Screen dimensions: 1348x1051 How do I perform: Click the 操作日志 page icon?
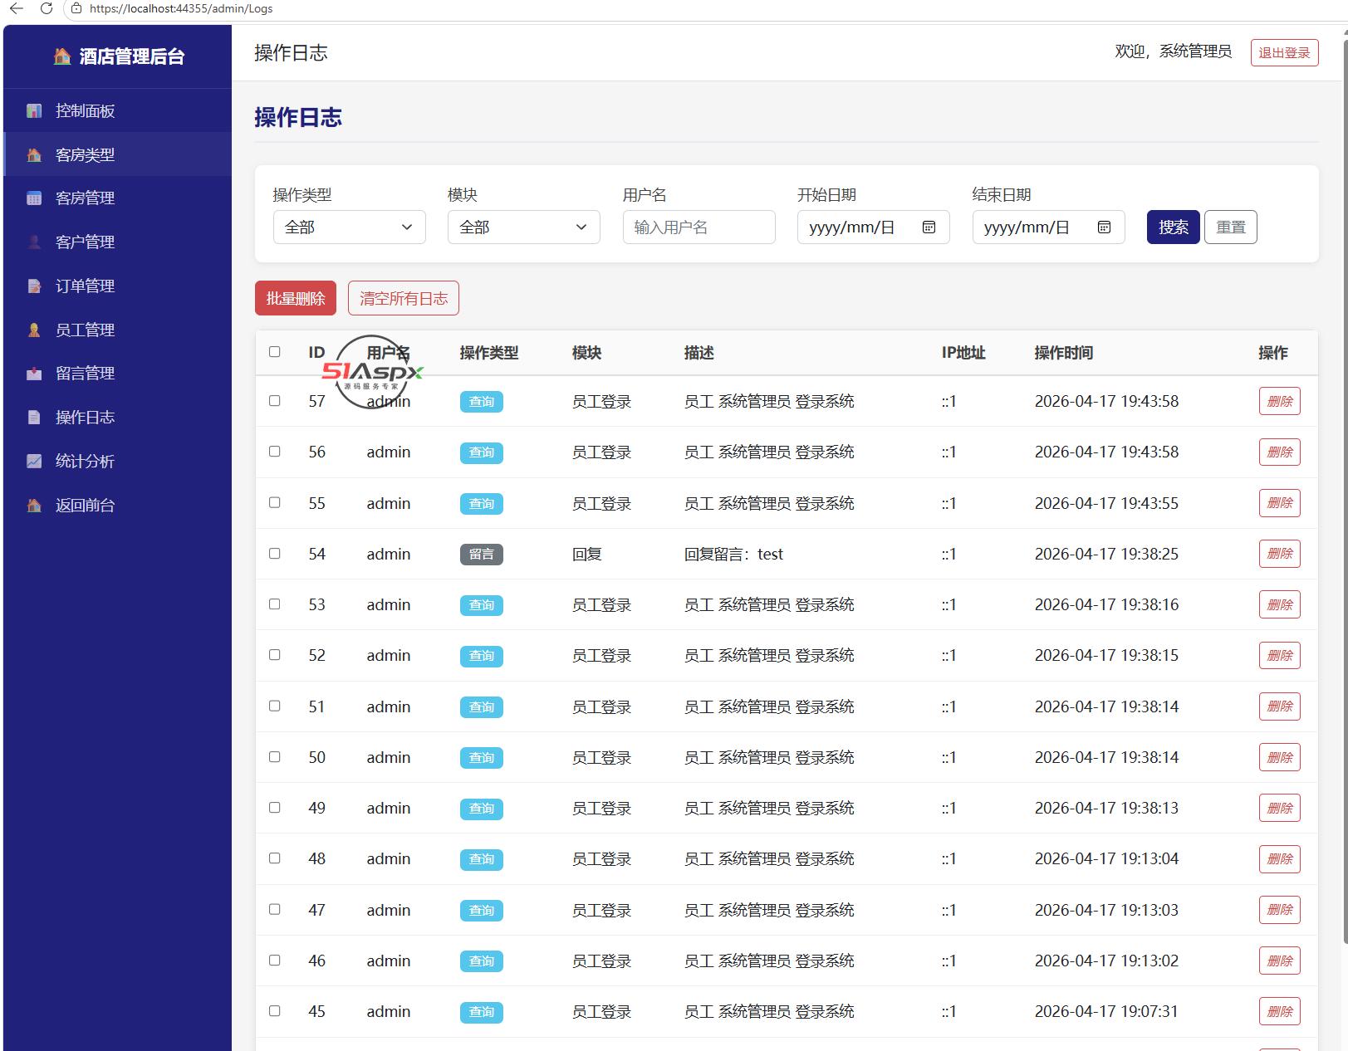pos(34,418)
